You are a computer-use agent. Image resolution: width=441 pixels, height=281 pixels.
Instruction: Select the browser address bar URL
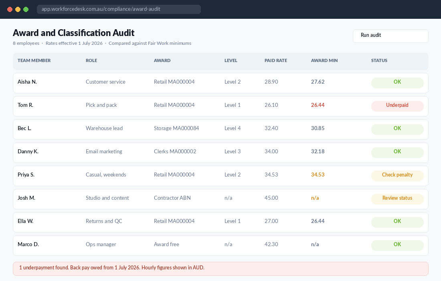119,9
